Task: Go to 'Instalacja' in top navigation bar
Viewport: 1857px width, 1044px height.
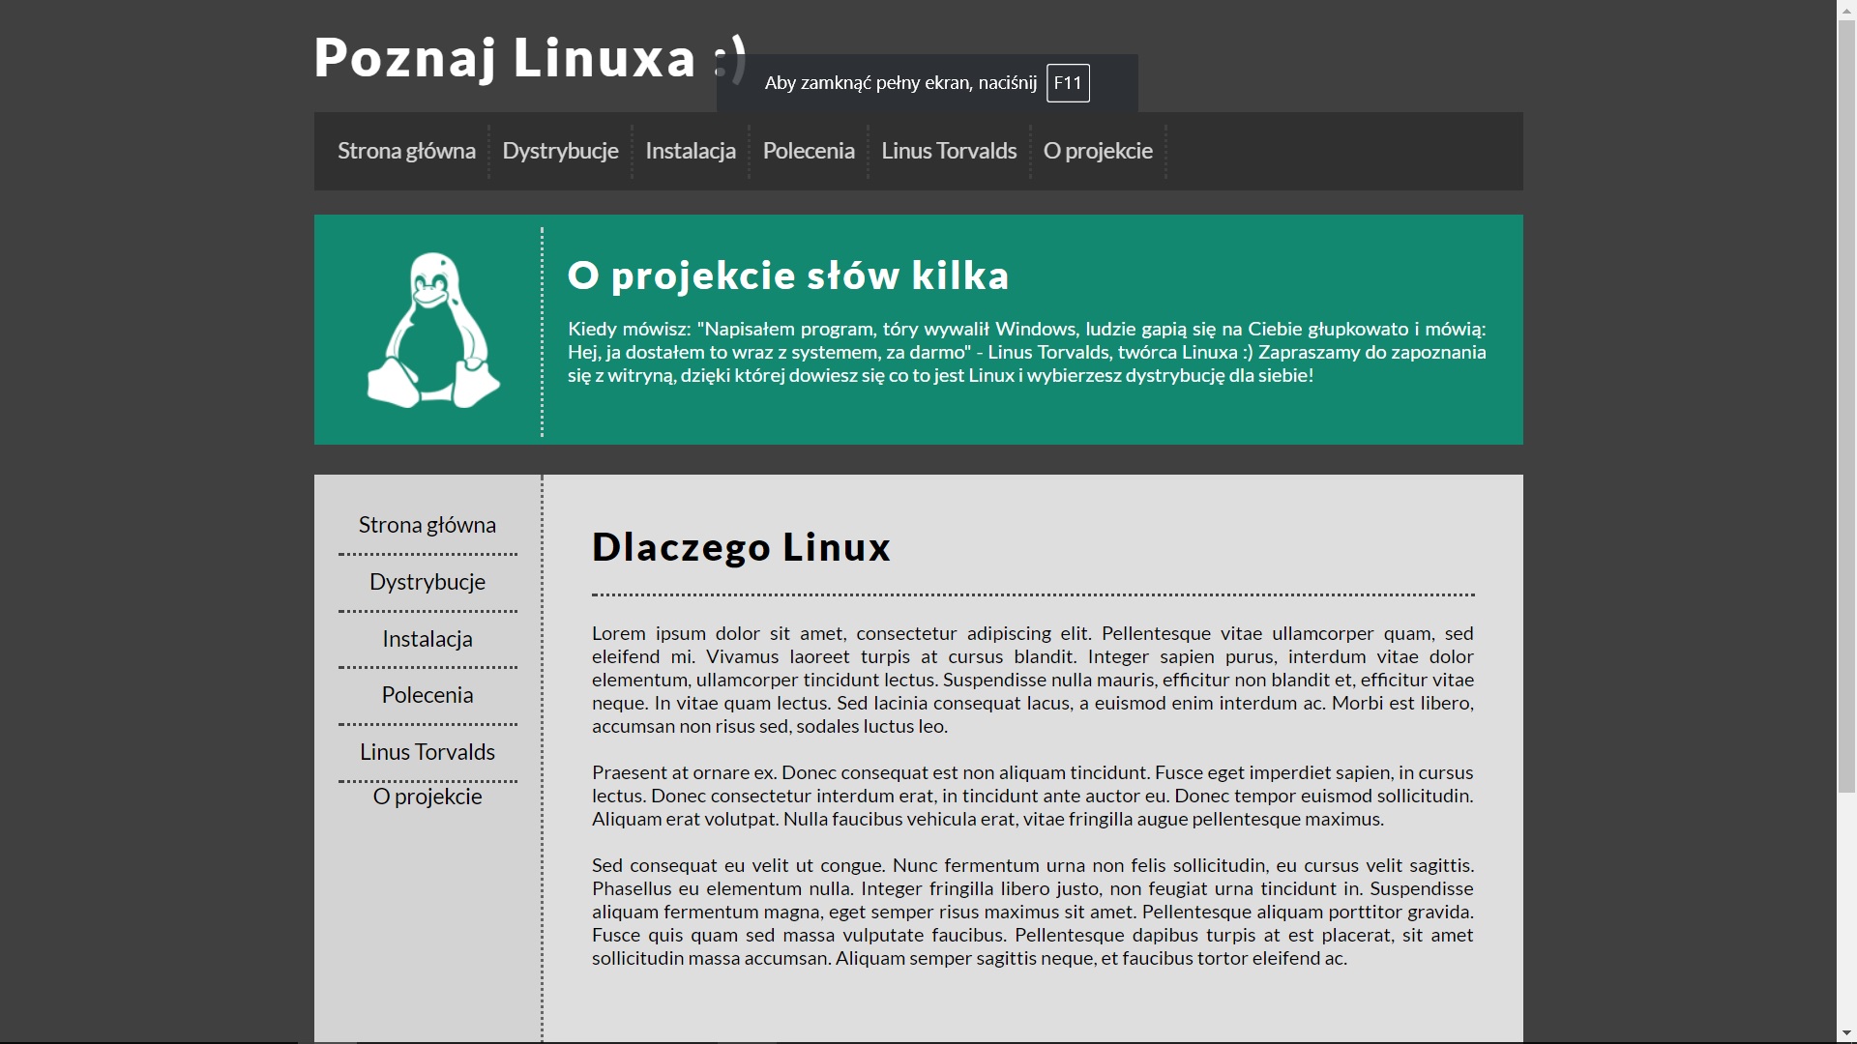Action: [x=691, y=151]
